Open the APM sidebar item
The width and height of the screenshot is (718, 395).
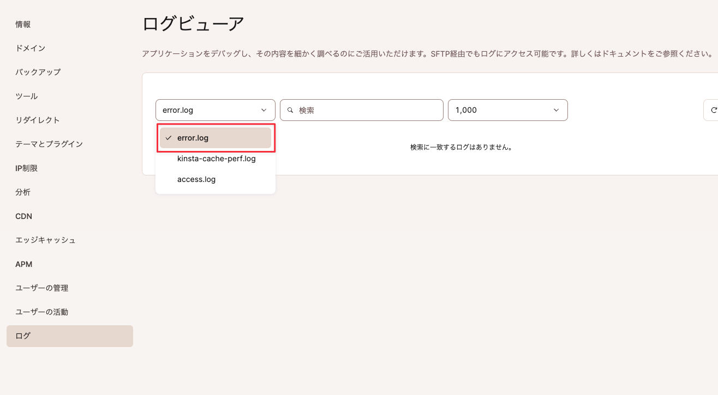23,264
